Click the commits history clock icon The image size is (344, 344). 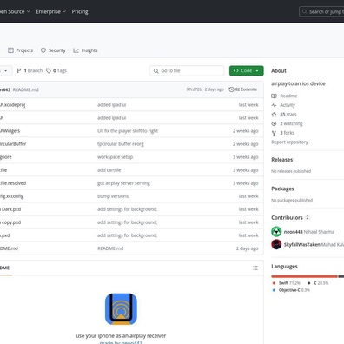point(231,89)
